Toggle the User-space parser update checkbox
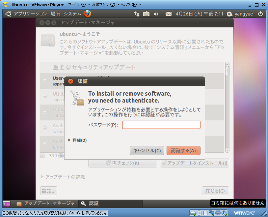The image size is (268, 217). point(45,80)
